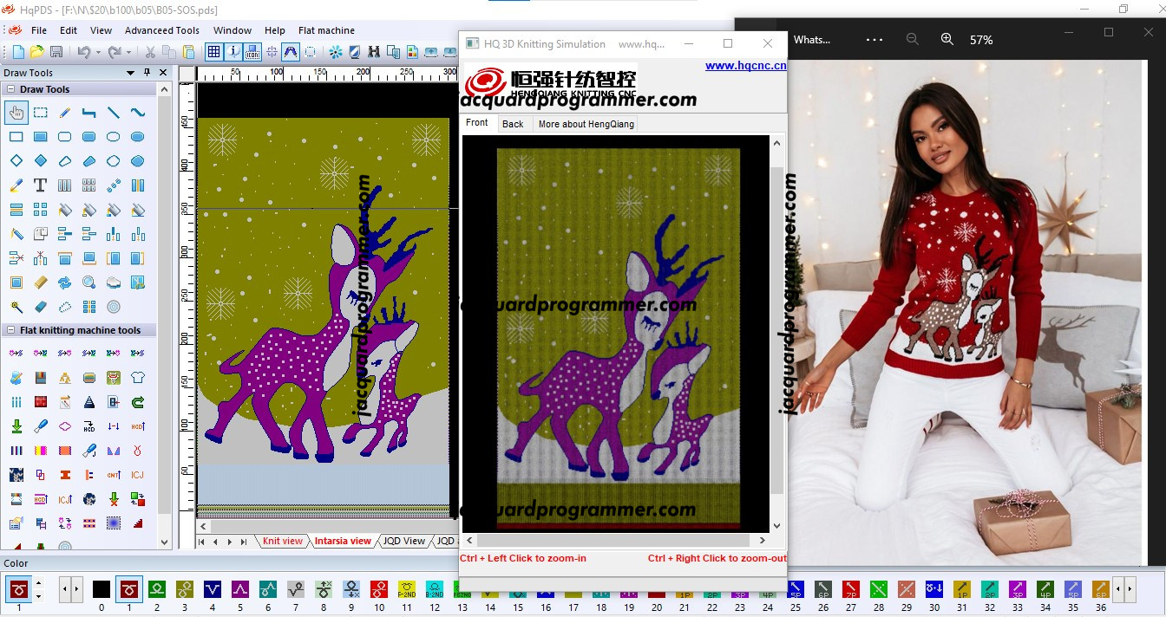Open the undo history dropdown arrow
This screenshot has width=1166, height=617.
[x=96, y=52]
